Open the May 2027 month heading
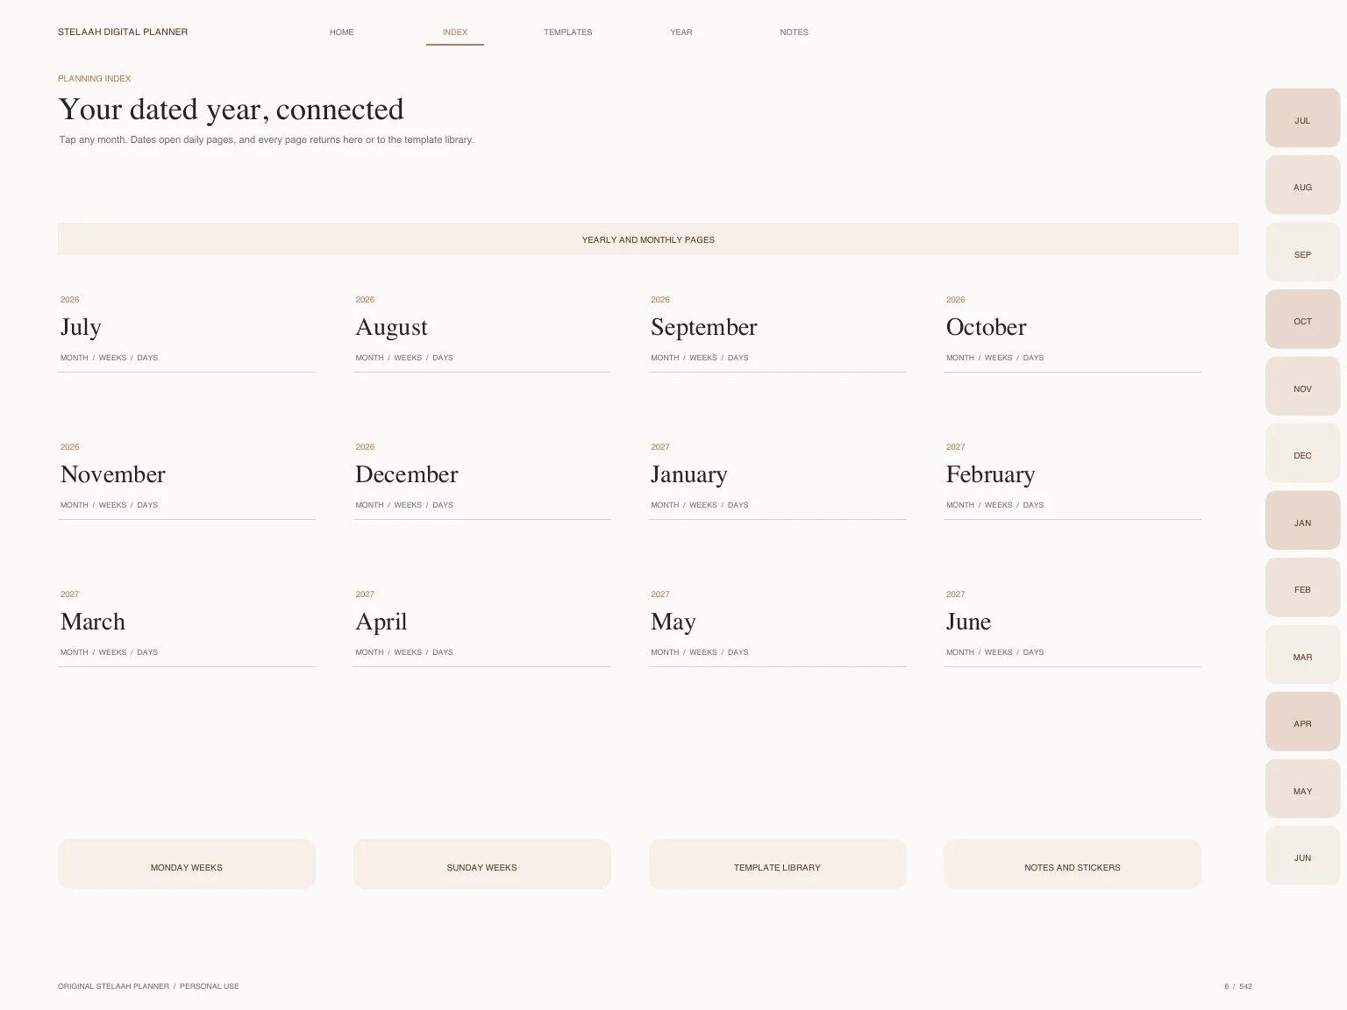The width and height of the screenshot is (1347, 1010). pos(673,622)
